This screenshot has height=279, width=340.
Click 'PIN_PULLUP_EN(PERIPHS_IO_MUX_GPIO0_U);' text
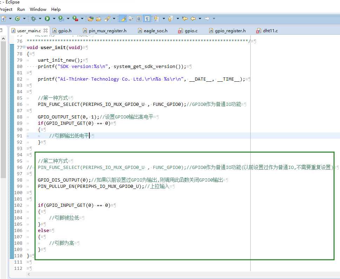pos(91,186)
